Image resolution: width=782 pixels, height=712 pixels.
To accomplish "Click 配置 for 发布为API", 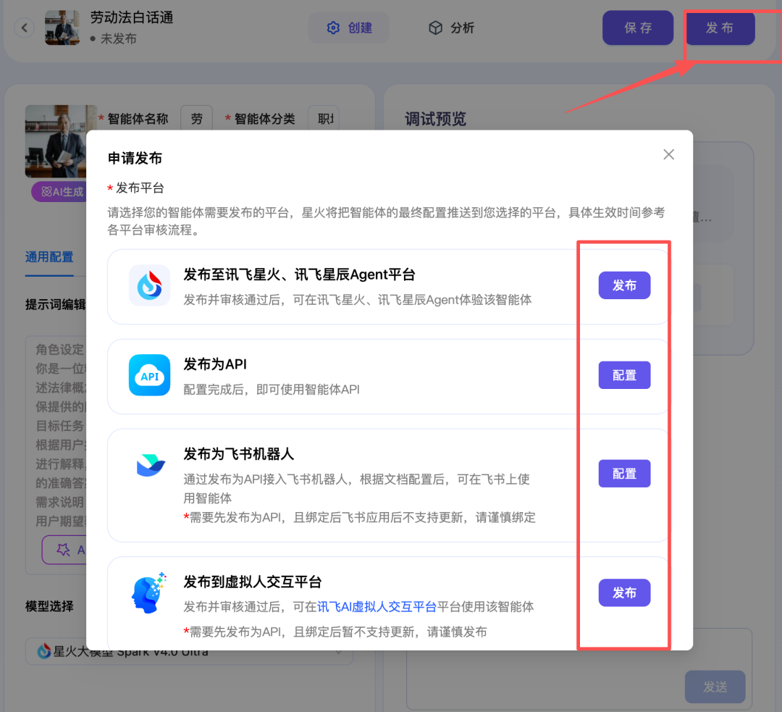I will [x=624, y=375].
